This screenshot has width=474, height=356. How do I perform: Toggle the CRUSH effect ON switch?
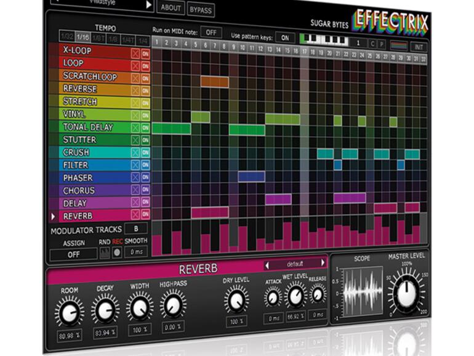pyautogui.click(x=145, y=153)
